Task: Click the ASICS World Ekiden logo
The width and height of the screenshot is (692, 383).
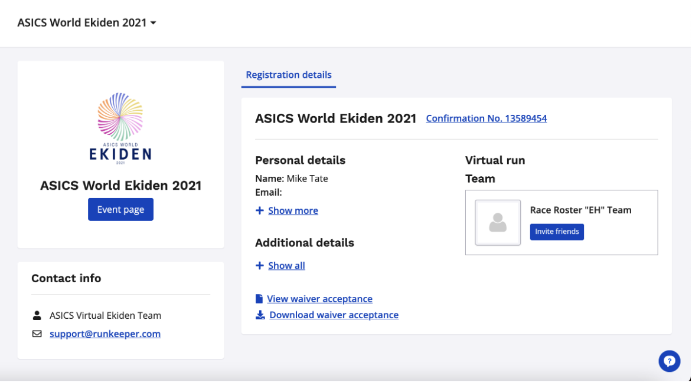Action: 120,127
